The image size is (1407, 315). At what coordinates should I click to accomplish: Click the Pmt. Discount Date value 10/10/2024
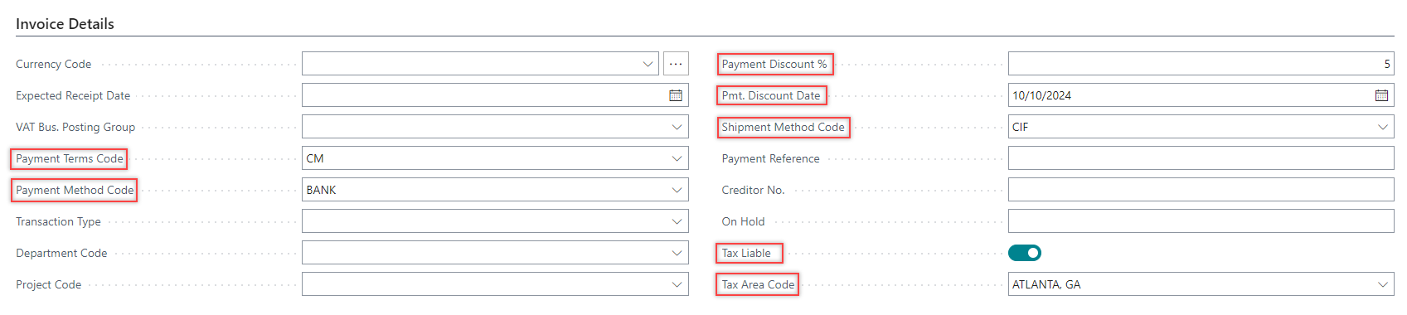[1041, 95]
